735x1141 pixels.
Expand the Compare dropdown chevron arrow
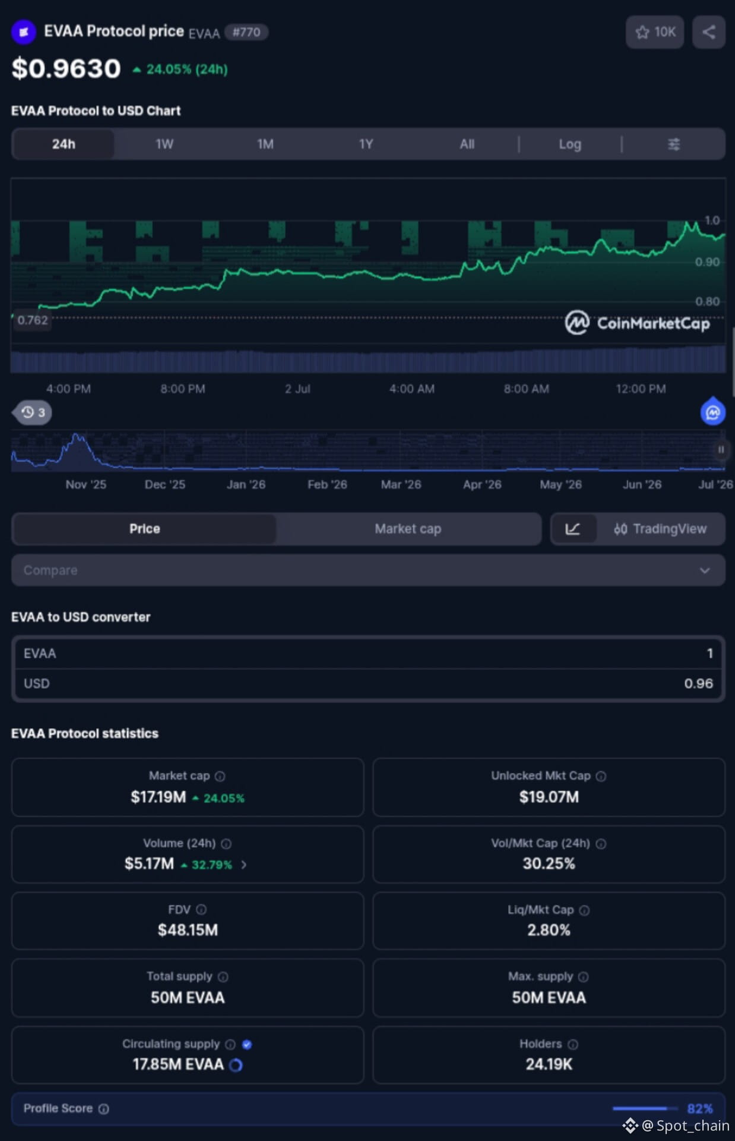coord(705,570)
